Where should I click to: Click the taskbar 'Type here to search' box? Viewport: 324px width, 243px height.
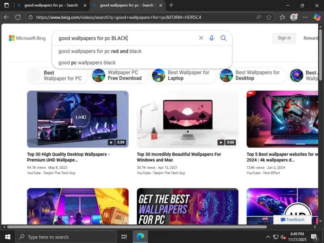[x=66, y=237]
